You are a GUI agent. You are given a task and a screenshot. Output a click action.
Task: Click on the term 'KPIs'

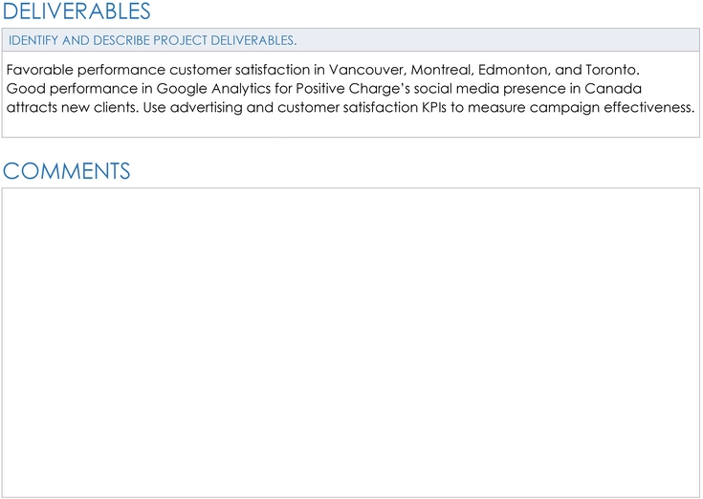pyautogui.click(x=433, y=107)
